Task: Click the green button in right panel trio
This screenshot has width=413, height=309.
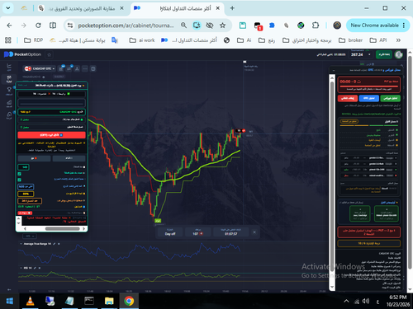Action: (x=391, y=98)
